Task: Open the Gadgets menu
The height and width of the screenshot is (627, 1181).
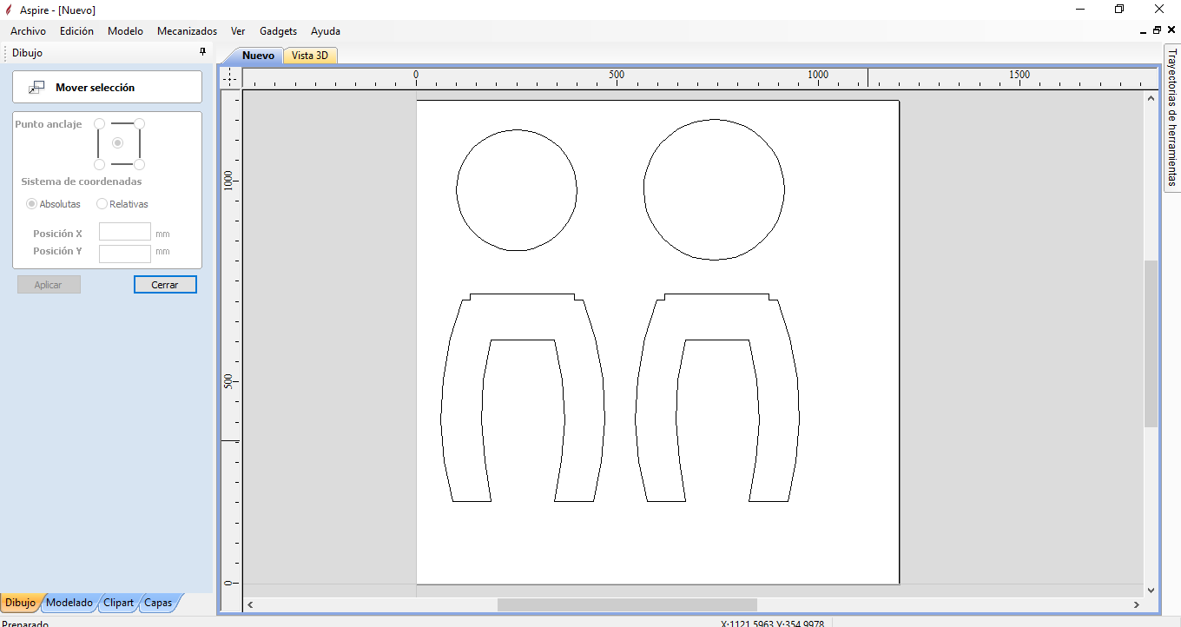Action: point(278,31)
